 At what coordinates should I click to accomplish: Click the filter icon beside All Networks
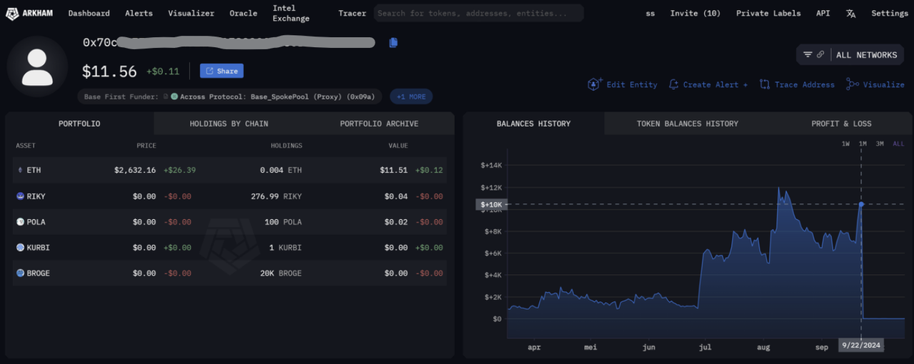(808, 55)
